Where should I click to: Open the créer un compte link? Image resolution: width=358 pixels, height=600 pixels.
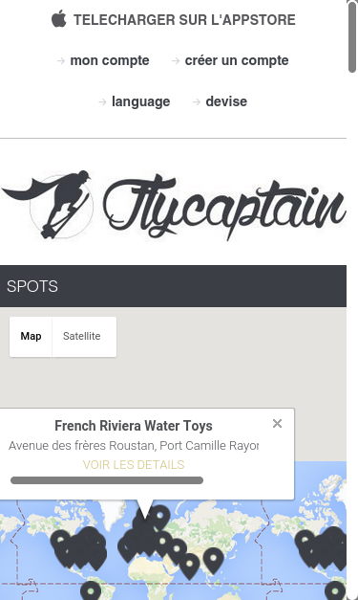point(237,60)
